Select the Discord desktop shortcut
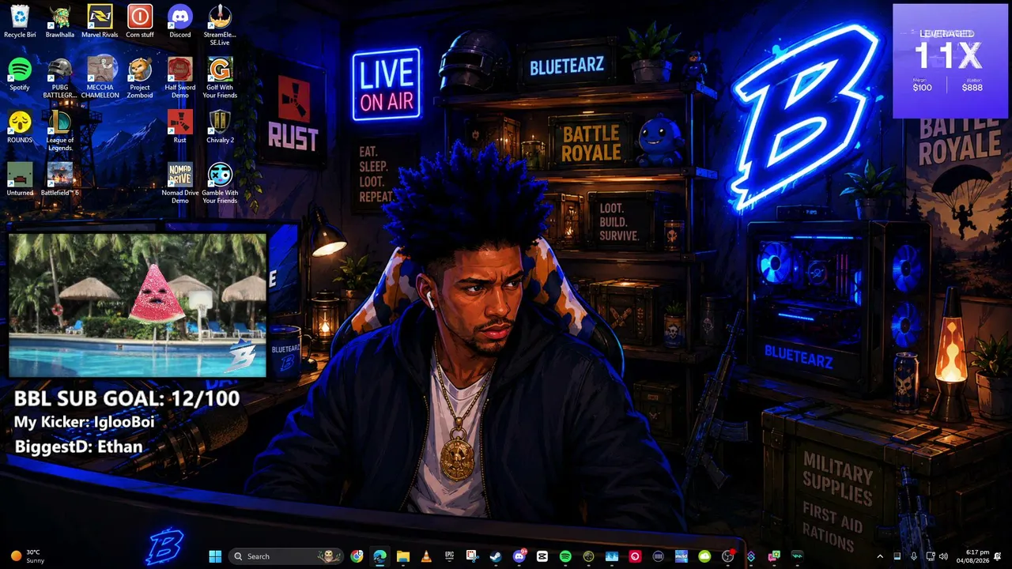1012x569 pixels. click(180, 21)
